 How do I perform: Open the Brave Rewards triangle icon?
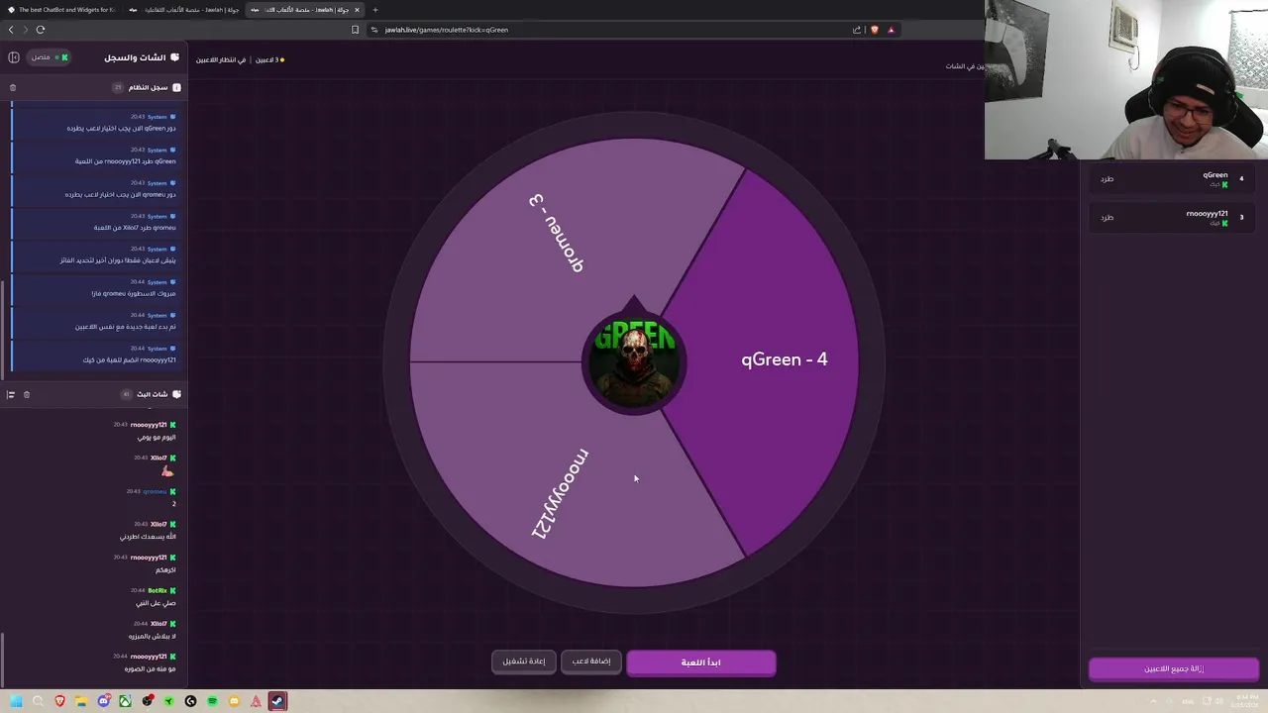click(891, 30)
